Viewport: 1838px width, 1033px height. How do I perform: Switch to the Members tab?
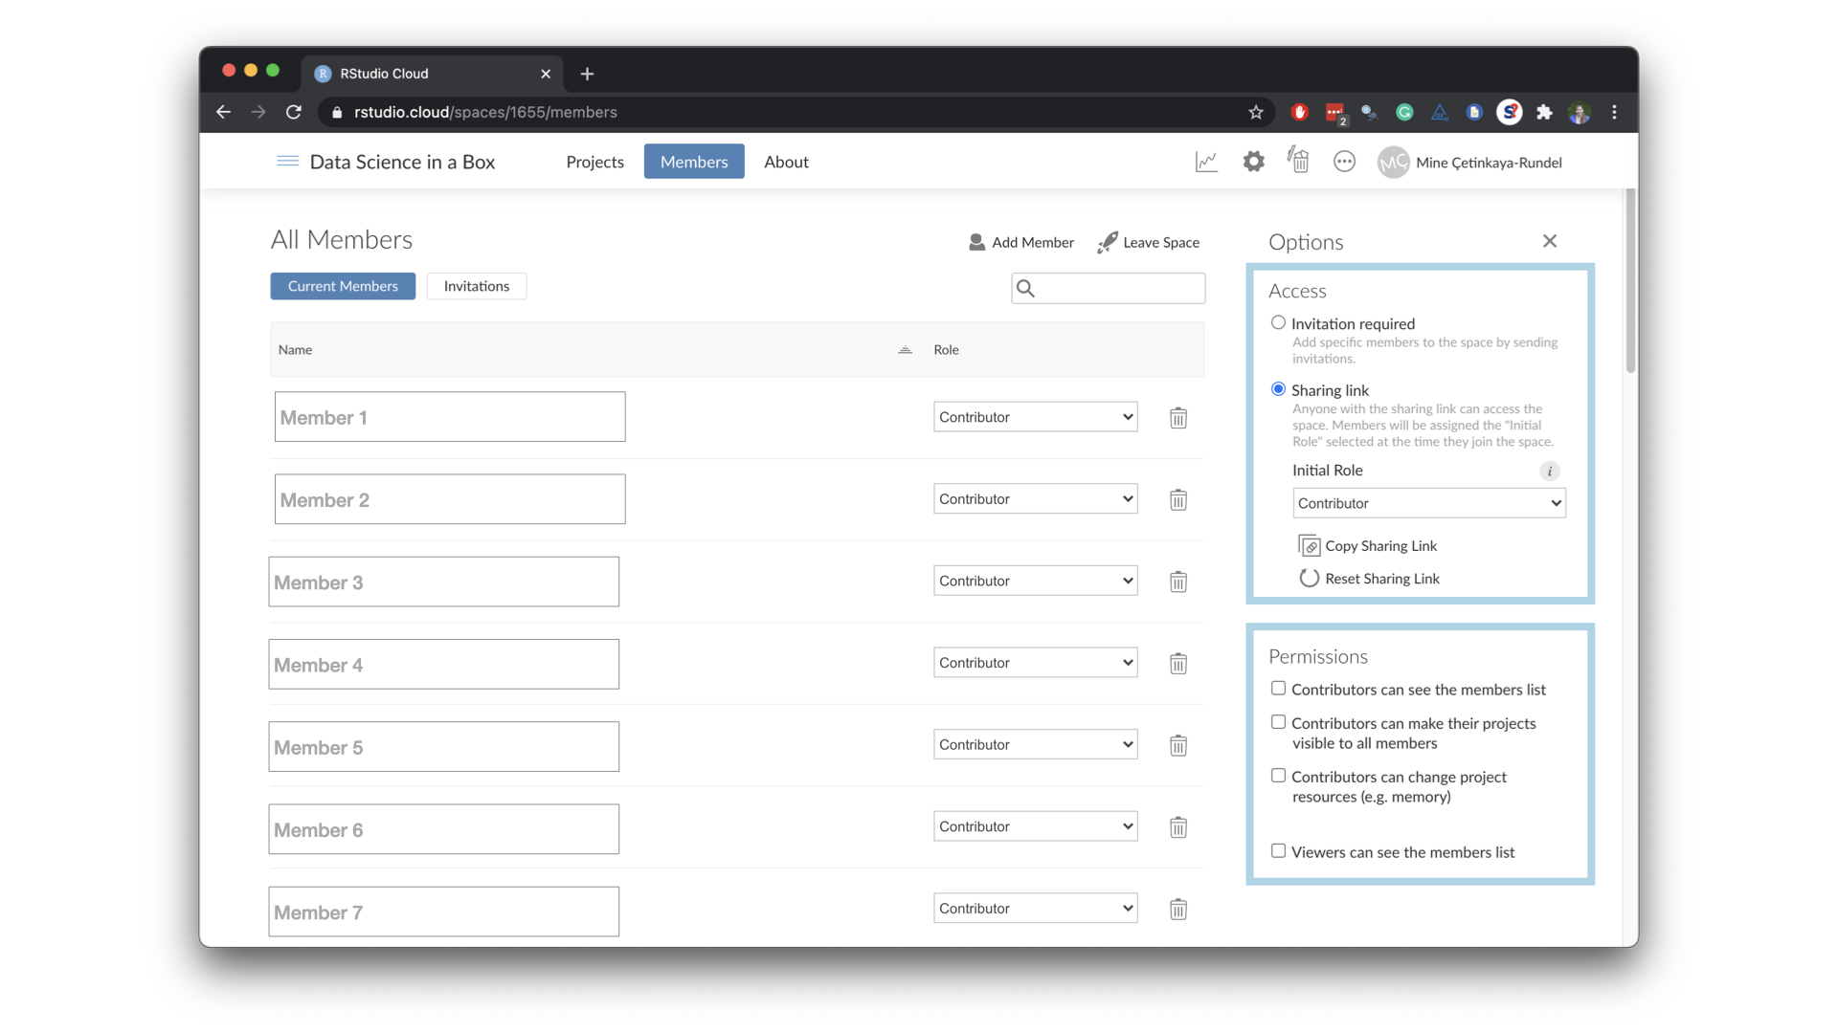[x=694, y=162]
